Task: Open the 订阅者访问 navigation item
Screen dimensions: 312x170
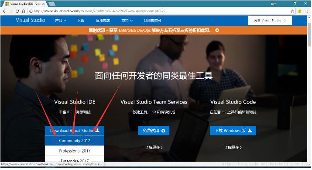Action: coord(152,21)
